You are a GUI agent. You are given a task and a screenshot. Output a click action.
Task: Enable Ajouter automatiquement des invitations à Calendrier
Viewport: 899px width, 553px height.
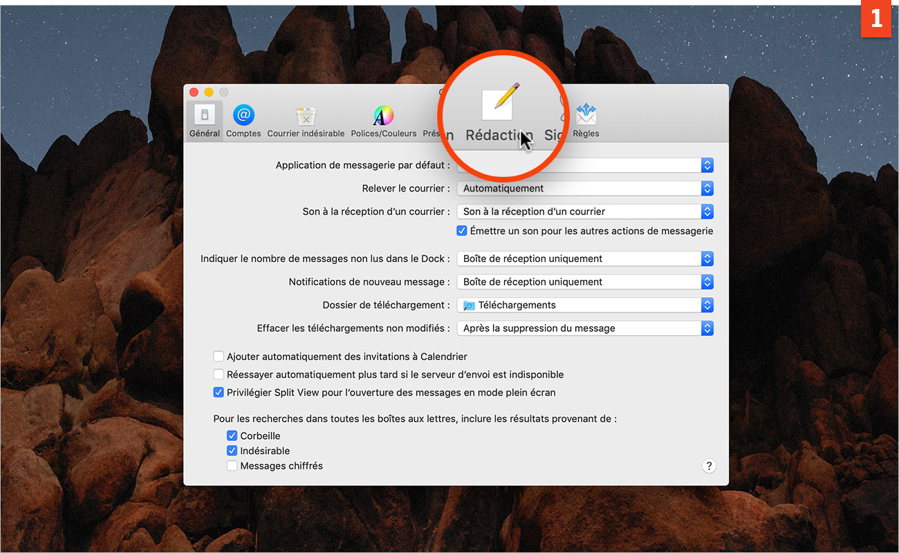point(219,357)
